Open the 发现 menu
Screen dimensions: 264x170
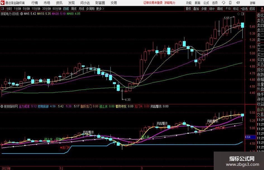(72, 3)
